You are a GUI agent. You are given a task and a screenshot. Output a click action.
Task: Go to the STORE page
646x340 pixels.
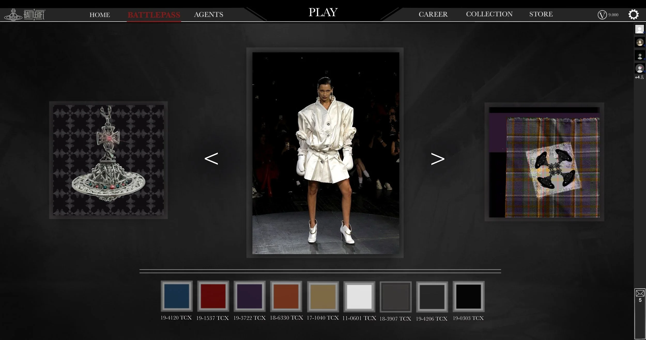(x=541, y=14)
